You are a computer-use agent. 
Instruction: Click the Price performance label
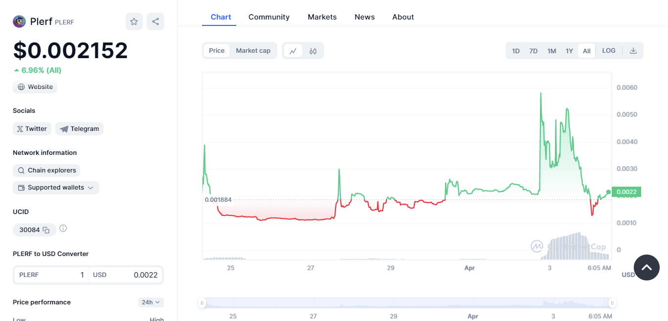tap(42, 302)
